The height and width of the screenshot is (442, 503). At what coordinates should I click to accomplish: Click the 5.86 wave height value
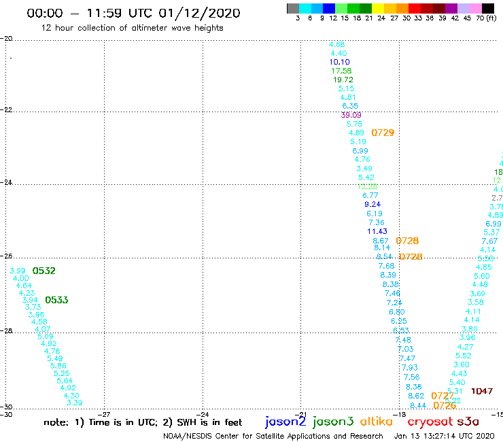[58, 366]
